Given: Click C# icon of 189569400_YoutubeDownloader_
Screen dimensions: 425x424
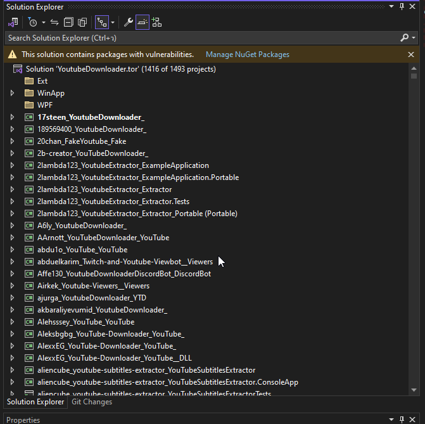Looking at the screenshot, I should click(x=29, y=129).
